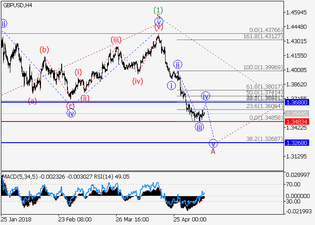This screenshot has width=315, height=225.
Task: Select the red (a) wave label
Action: tap(32, 101)
